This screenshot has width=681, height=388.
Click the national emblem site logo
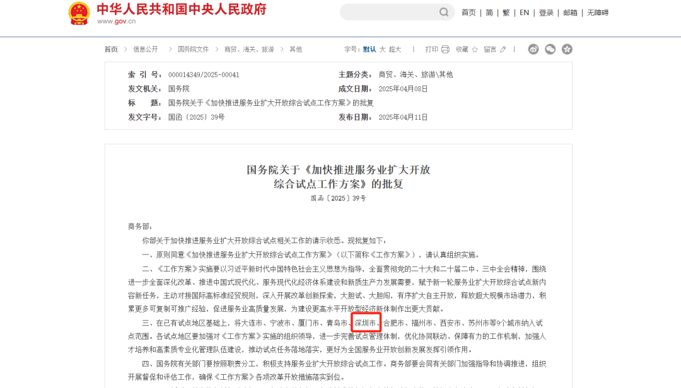[78, 14]
